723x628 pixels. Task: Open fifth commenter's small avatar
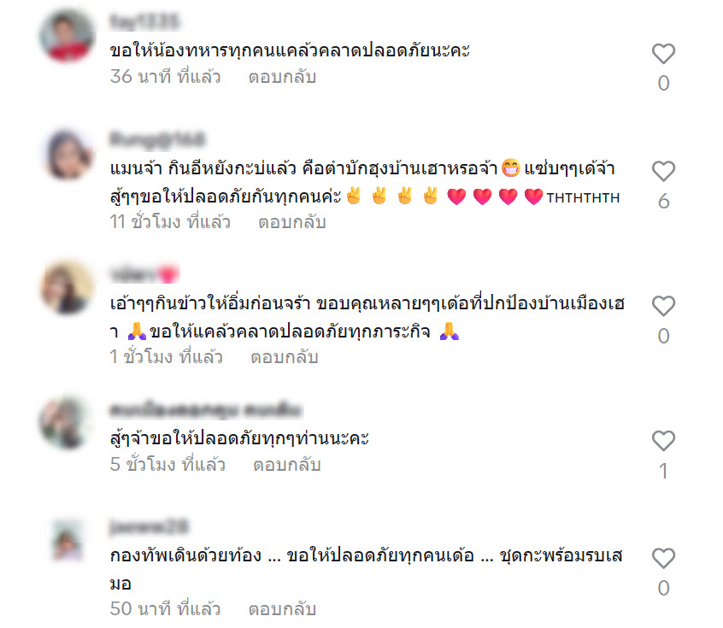tap(68, 540)
